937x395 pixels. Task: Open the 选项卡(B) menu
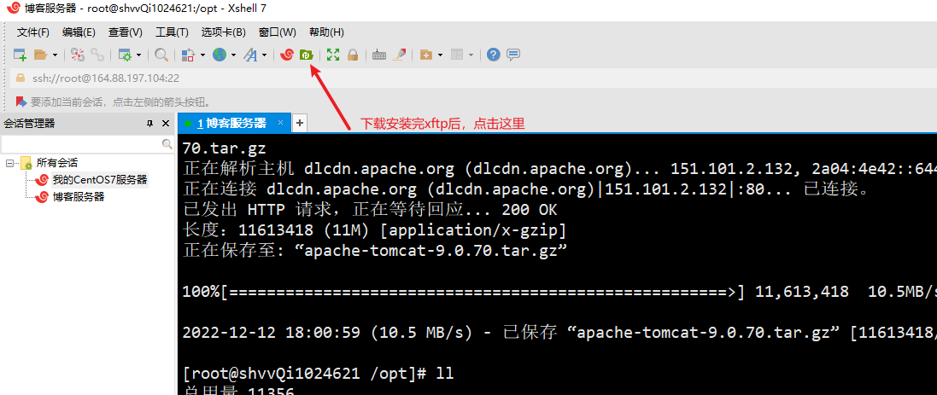tap(224, 32)
